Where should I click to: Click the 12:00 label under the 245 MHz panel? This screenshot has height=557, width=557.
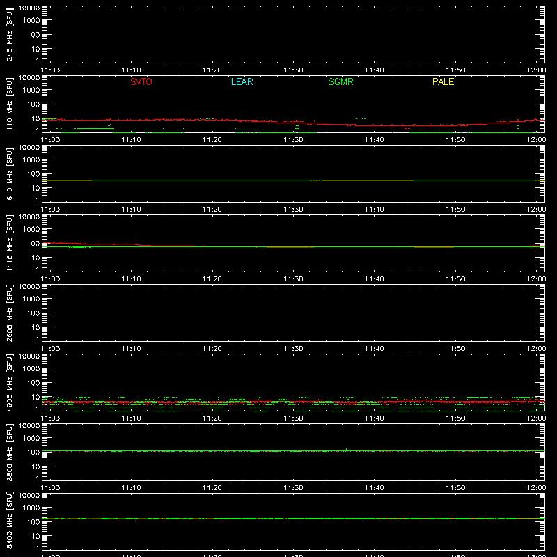tap(536, 70)
